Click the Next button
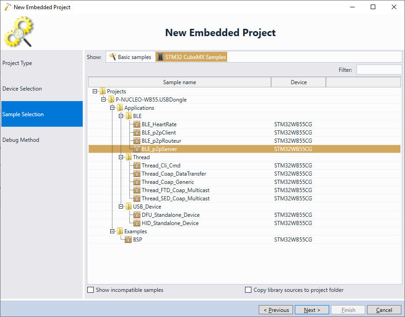Viewport: 405px width, 317px height. [312, 310]
